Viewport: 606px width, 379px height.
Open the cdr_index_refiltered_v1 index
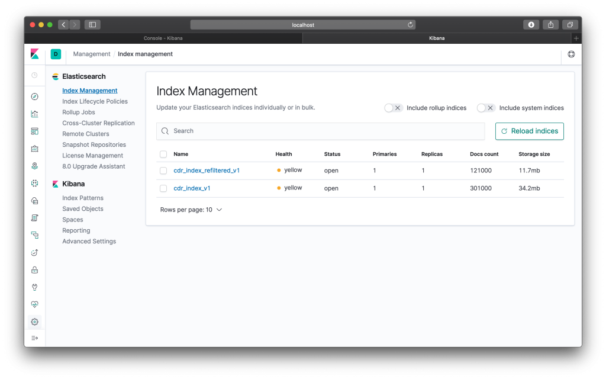click(x=207, y=171)
